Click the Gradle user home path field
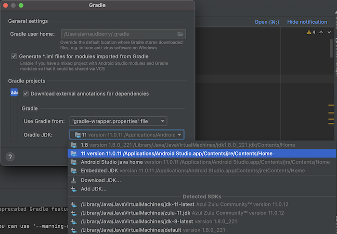The height and width of the screenshot is (234, 337). (x=118, y=34)
